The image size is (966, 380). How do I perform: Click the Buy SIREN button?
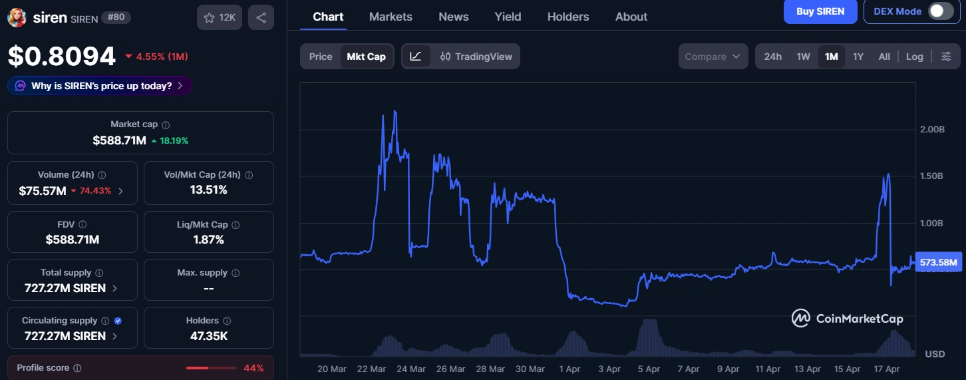coord(820,11)
